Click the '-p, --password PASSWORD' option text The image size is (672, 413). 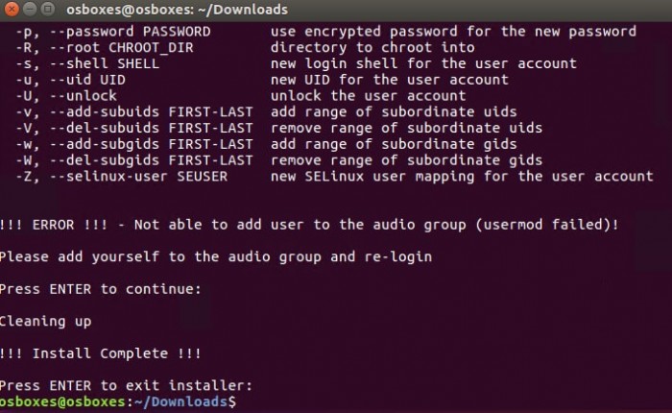pyautogui.click(x=113, y=32)
